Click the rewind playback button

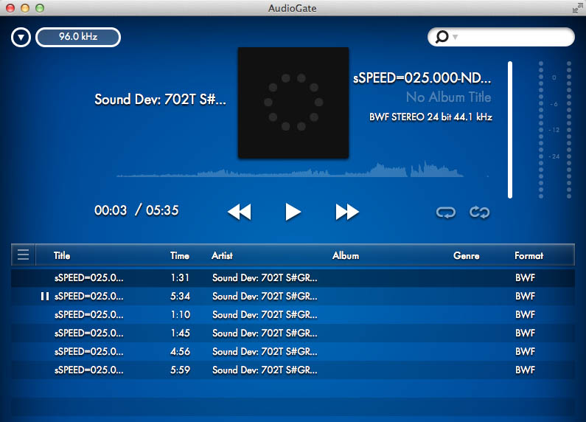[x=239, y=212]
